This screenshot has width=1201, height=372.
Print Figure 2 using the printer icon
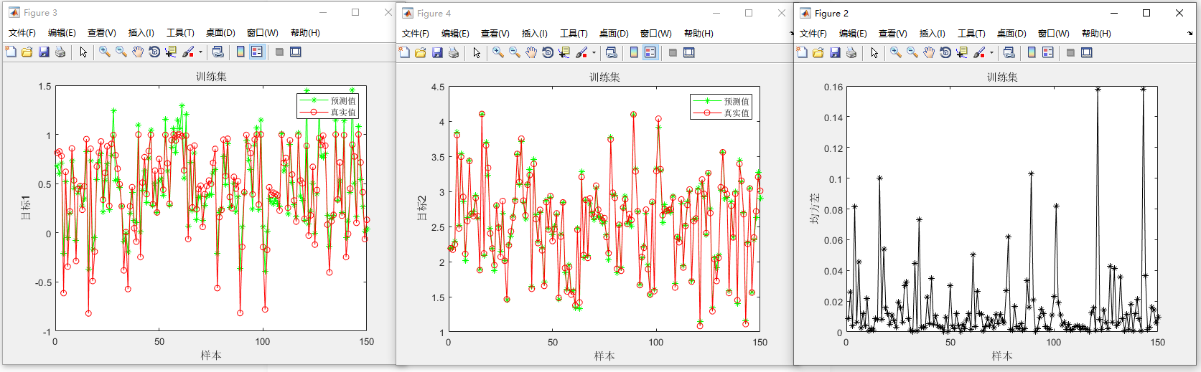point(851,52)
